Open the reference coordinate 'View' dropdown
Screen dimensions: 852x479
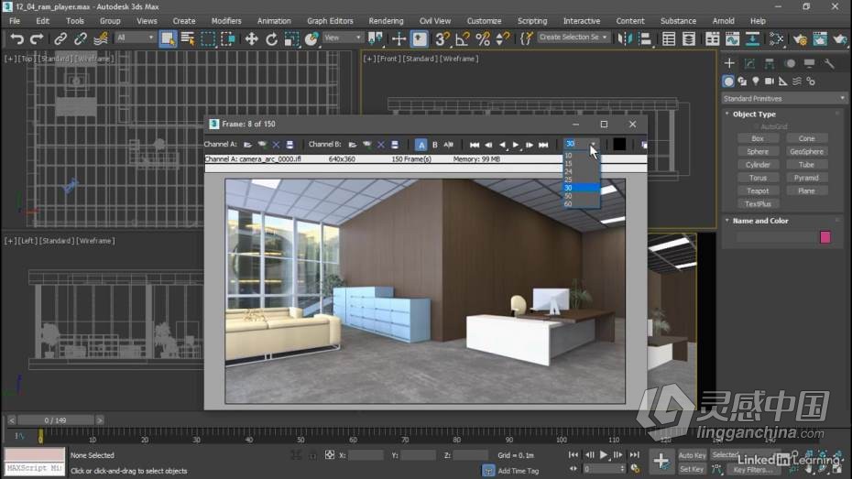[343, 38]
